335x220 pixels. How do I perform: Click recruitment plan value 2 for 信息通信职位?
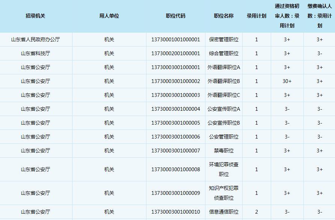[x=257, y=212]
